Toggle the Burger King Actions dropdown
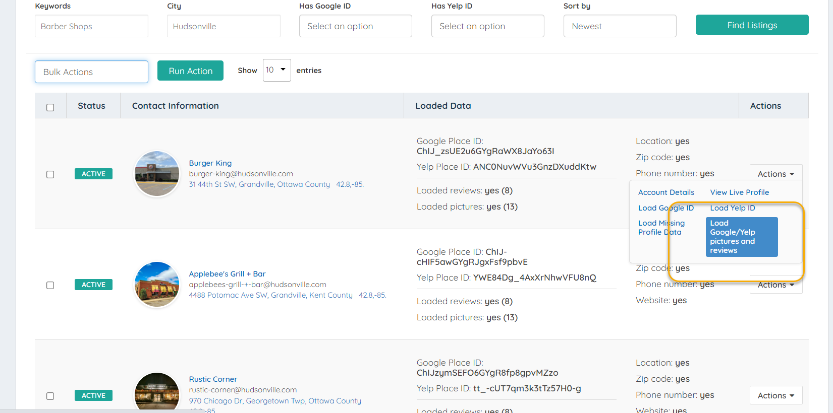 tap(776, 174)
